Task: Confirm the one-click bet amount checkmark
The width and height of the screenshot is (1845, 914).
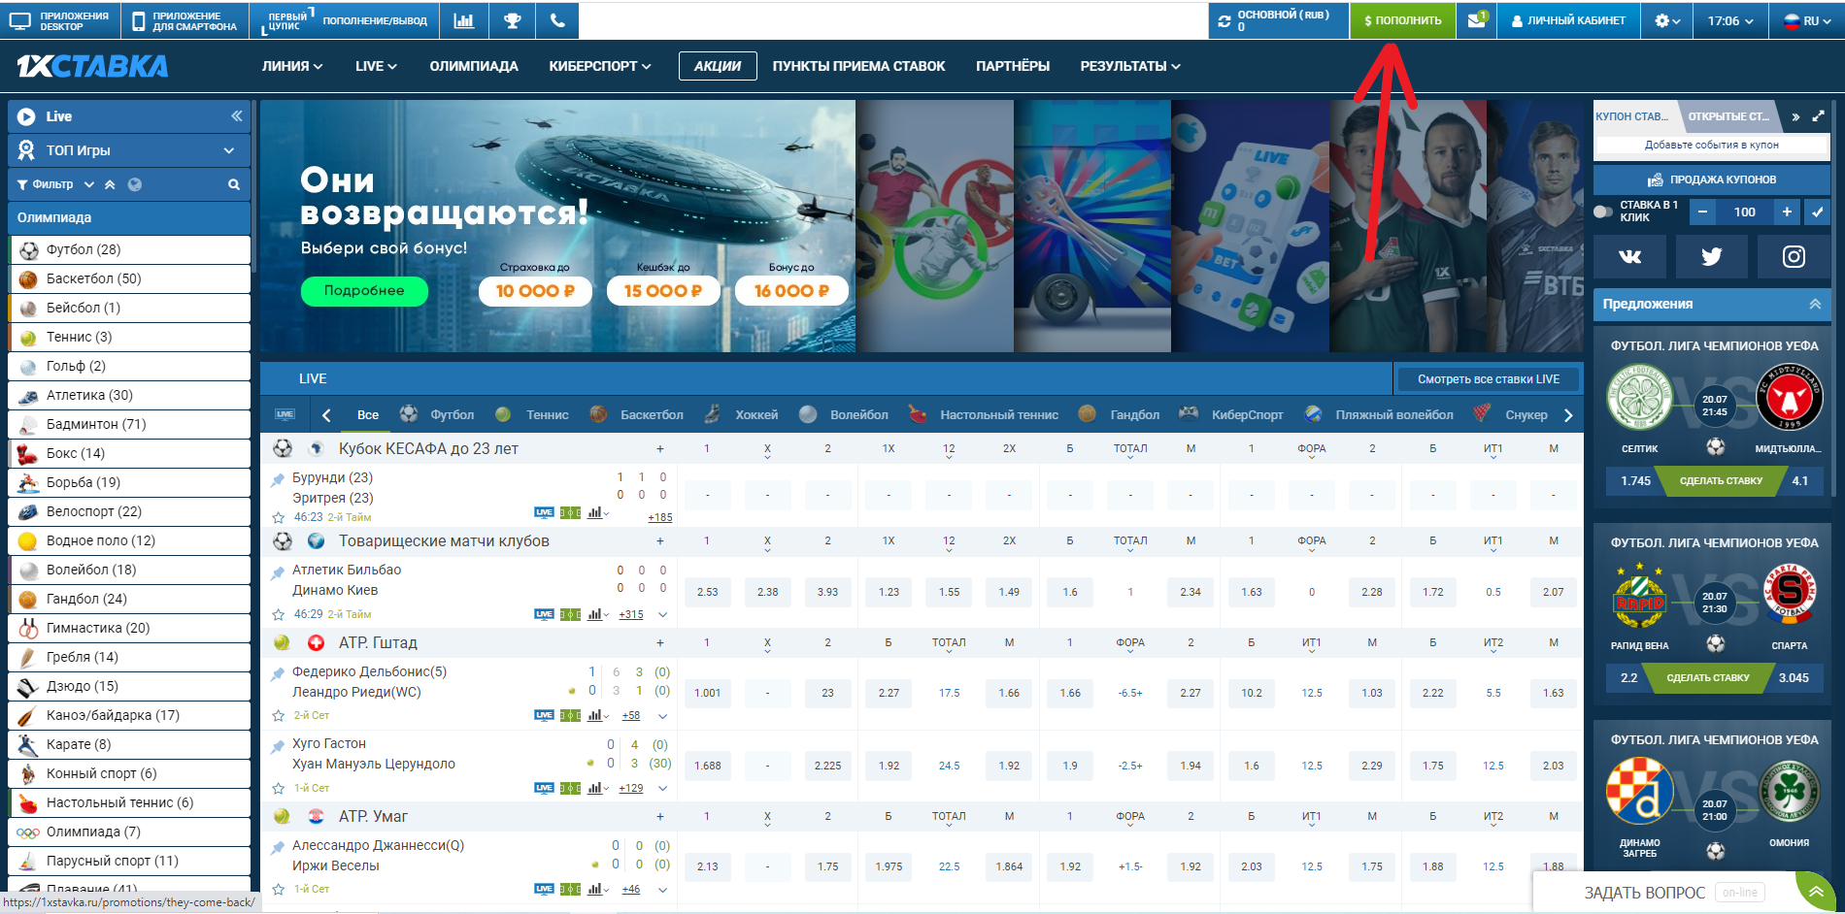Action: [1817, 212]
